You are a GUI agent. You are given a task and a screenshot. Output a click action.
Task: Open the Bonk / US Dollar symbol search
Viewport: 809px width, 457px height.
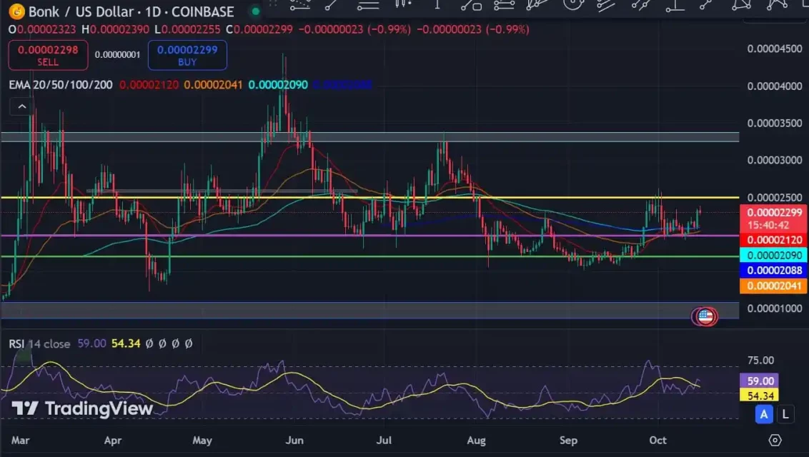80,11
